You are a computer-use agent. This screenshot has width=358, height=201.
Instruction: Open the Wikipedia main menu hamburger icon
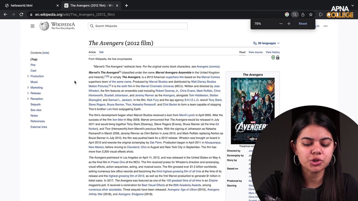[32, 26]
